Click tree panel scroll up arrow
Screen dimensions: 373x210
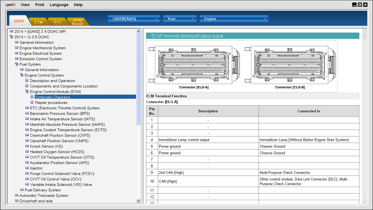[x=138, y=31]
